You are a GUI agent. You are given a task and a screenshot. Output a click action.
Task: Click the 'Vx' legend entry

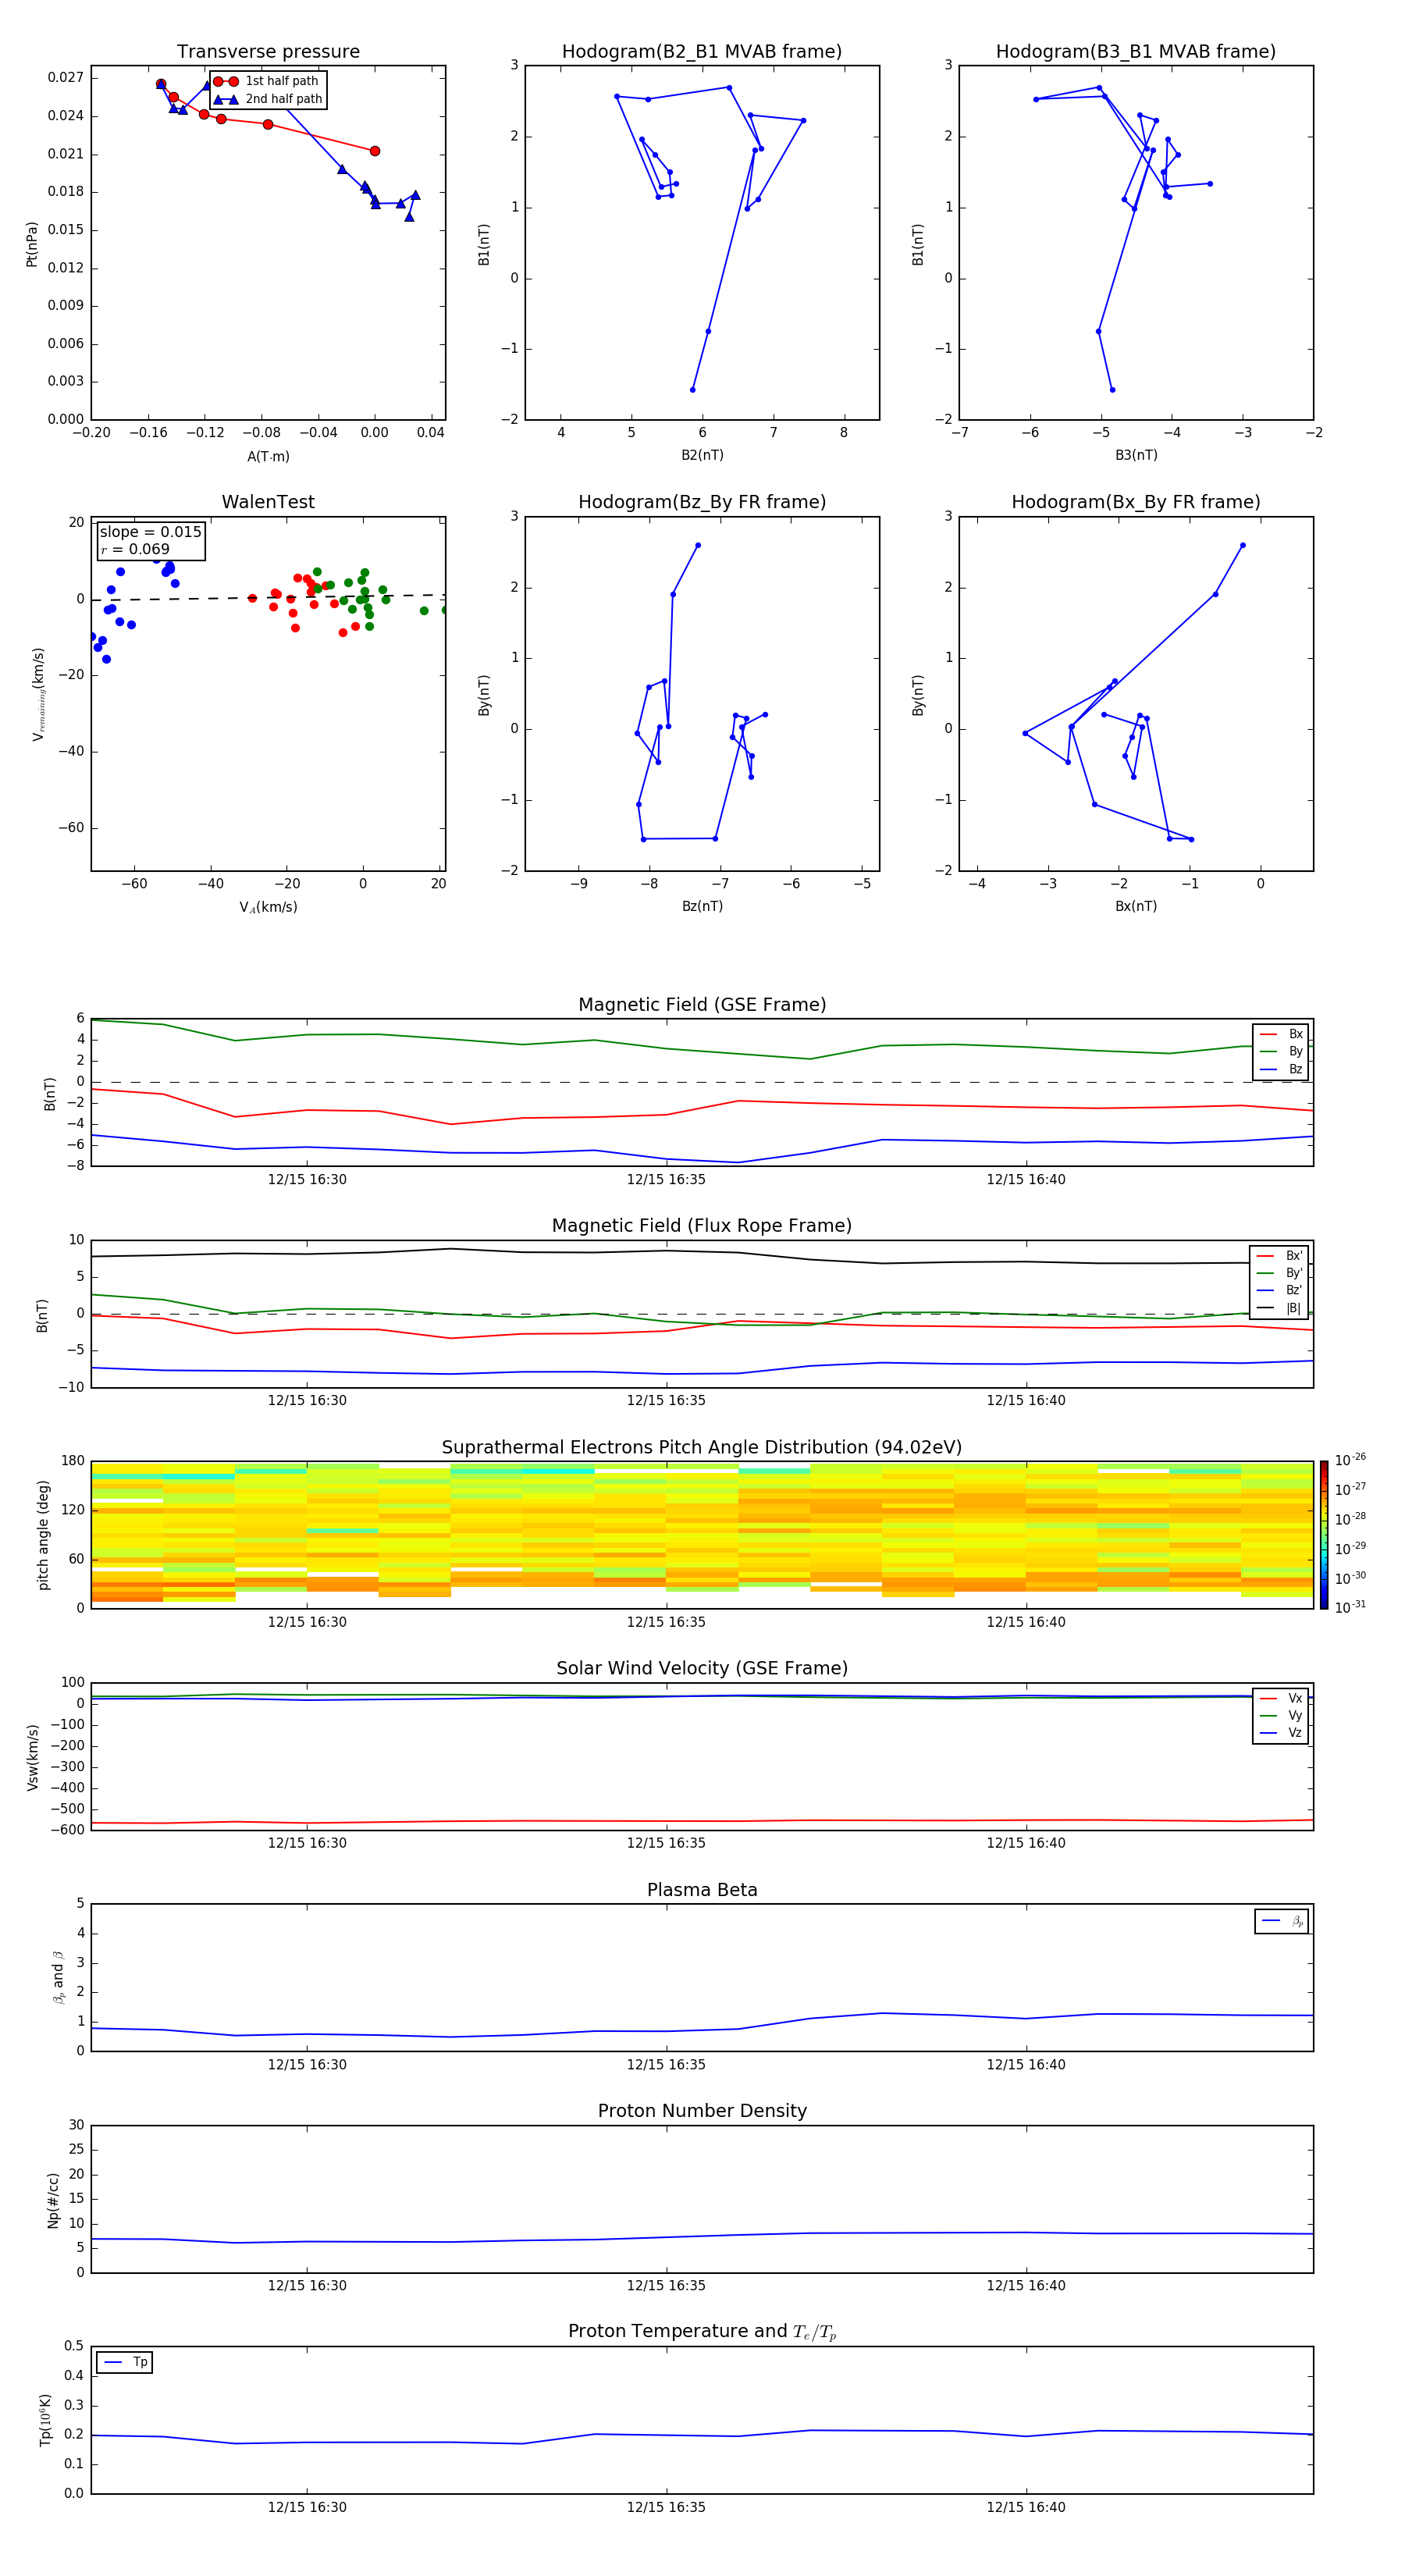pos(1281,1698)
